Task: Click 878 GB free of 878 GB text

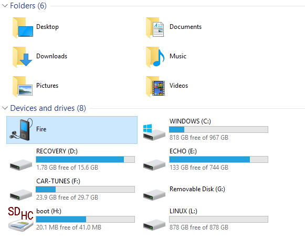Action: point(199,227)
